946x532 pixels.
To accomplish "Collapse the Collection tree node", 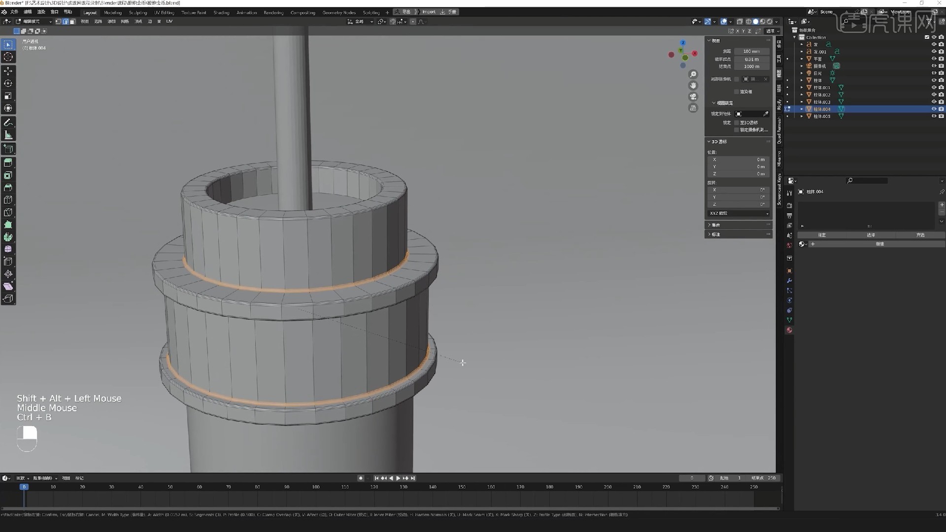I will 794,37.
